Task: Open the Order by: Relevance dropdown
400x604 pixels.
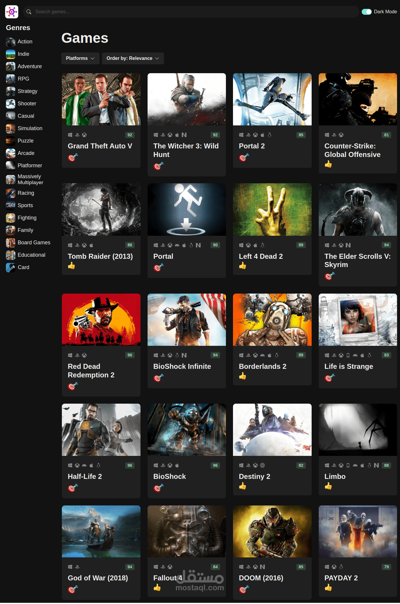Action: pyautogui.click(x=133, y=58)
